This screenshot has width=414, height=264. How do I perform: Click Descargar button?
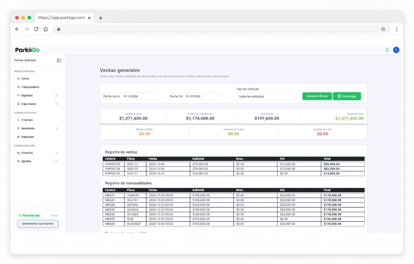coord(346,96)
